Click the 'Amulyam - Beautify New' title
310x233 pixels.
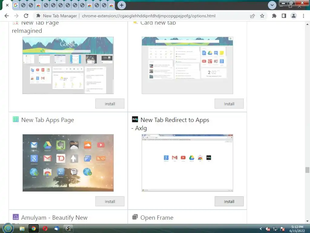[54, 218]
